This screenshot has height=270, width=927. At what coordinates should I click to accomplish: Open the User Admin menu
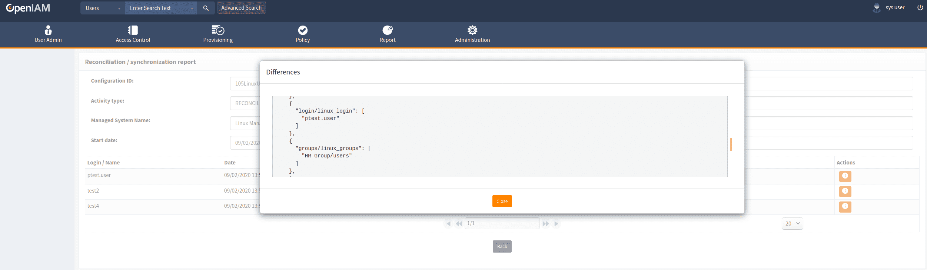click(48, 34)
